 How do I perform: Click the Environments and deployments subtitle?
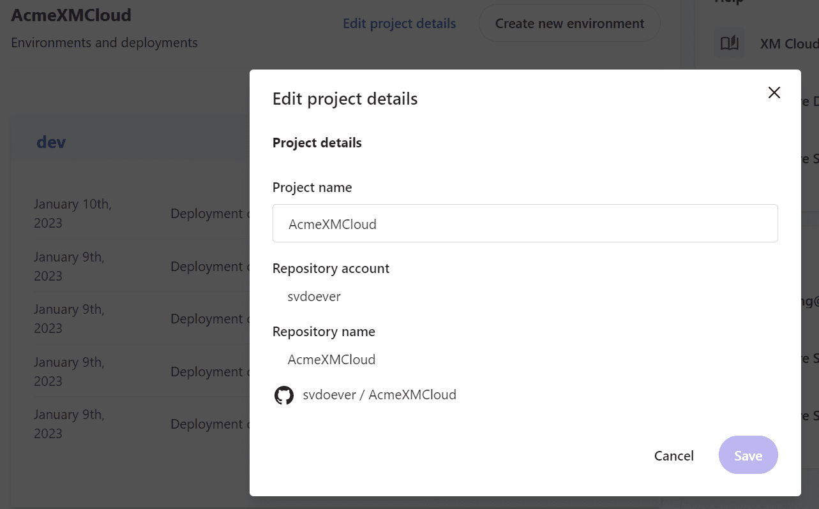pos(105,43)
